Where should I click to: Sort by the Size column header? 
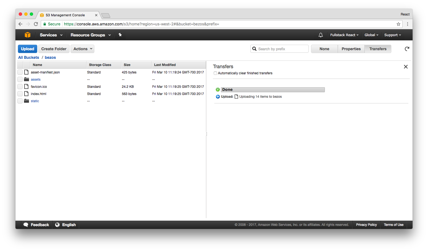[136, 65]
